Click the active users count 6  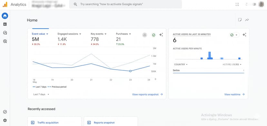[174, 40]
